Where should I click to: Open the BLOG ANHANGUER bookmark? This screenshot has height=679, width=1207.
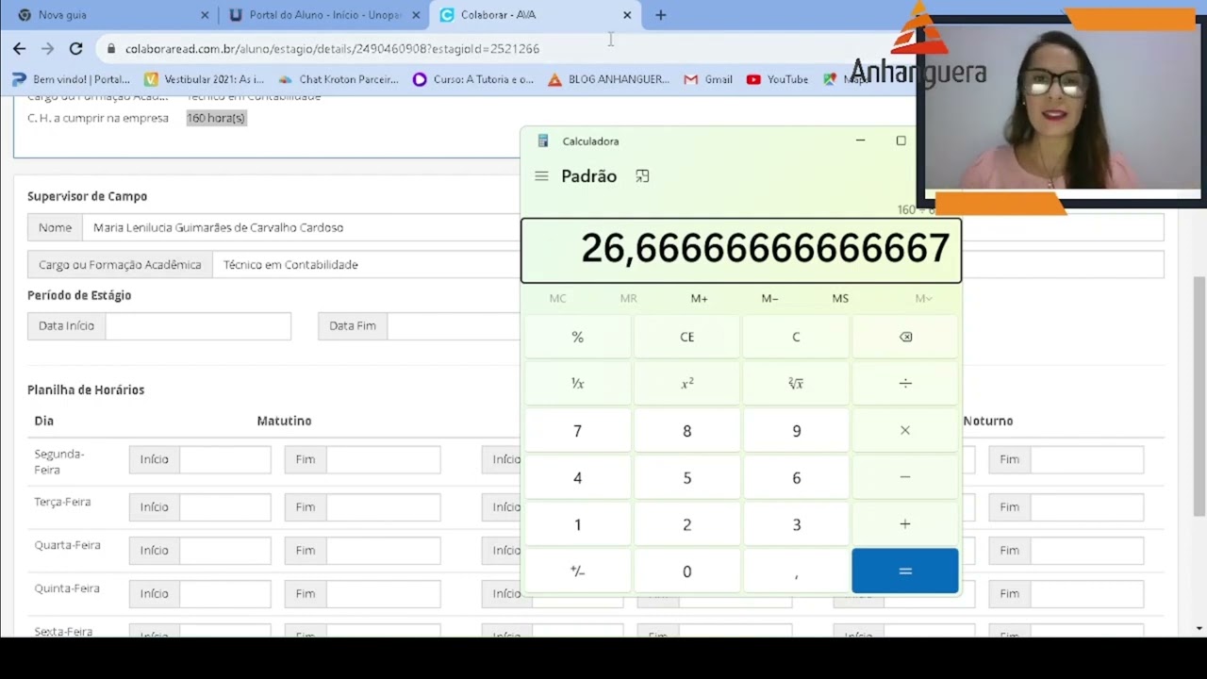(609, 79)
